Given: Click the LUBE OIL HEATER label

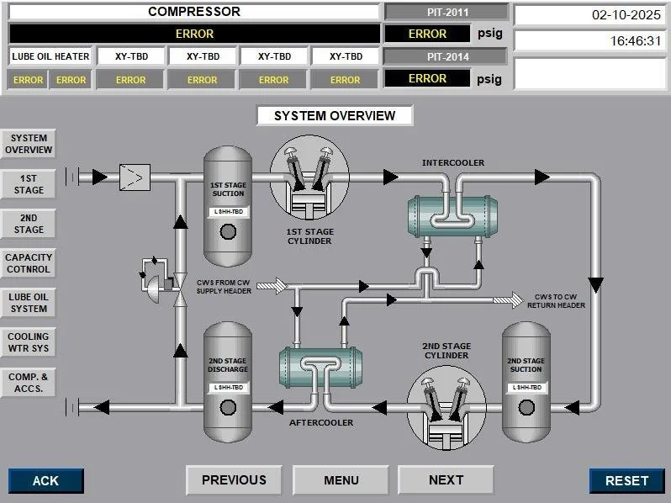Looking at the screenshot, I should pyautogui.click(x=50, y=56).
